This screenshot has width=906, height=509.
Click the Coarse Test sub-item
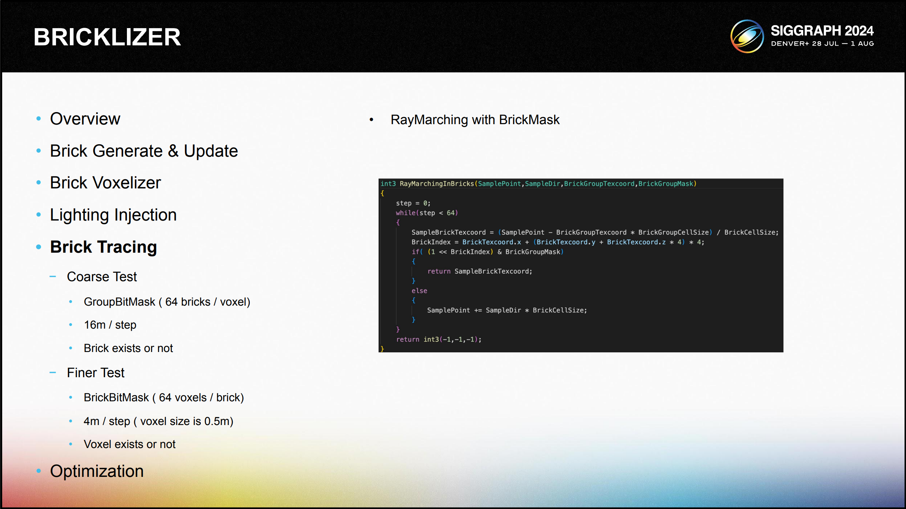point(102,277)
